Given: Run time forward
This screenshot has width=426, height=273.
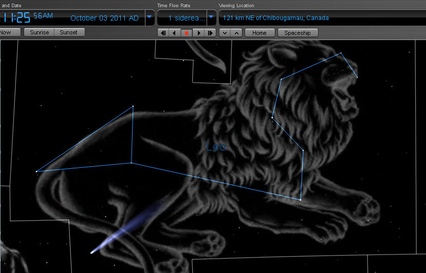Looking at the screenshot, I should pyautogui.click(x=198, y=33).
